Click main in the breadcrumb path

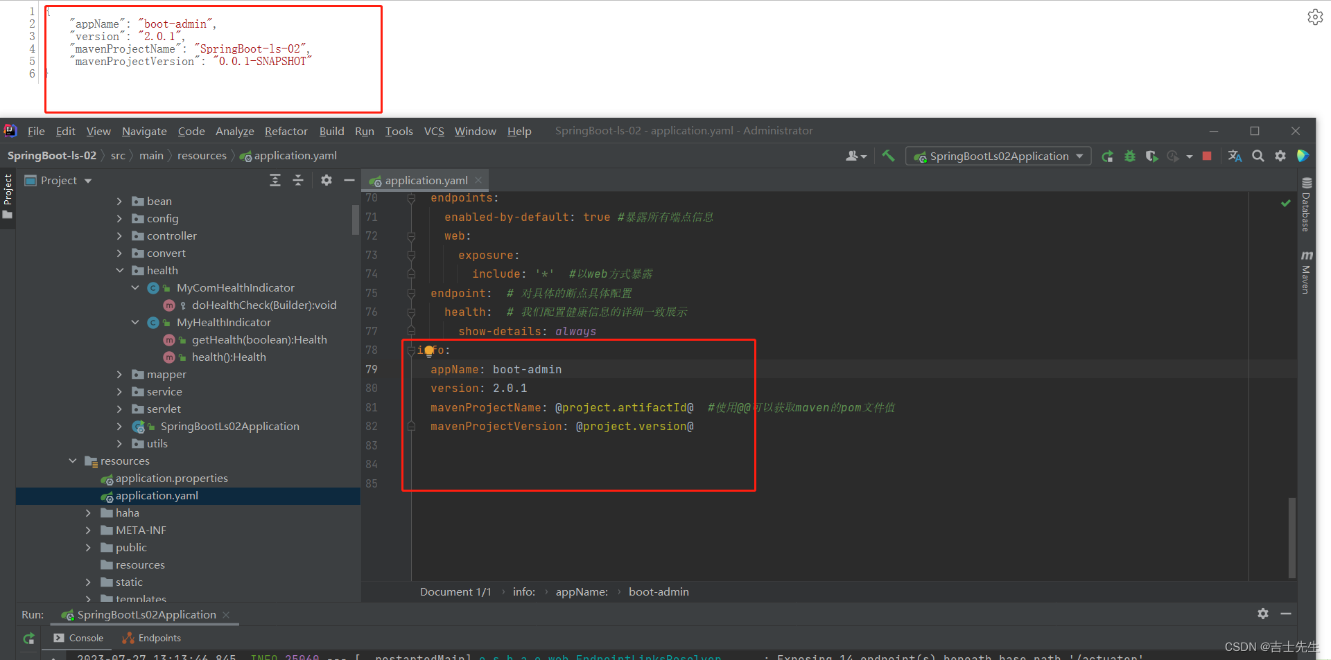click(x=151, y=156)
